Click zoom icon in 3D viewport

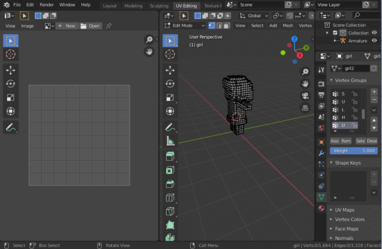305,72
